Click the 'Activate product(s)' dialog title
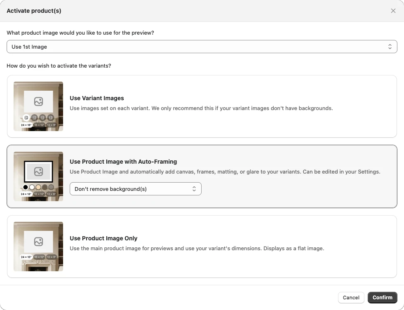Image resolution: width=404 pixels, height=310 pixels. pos(34,11)
